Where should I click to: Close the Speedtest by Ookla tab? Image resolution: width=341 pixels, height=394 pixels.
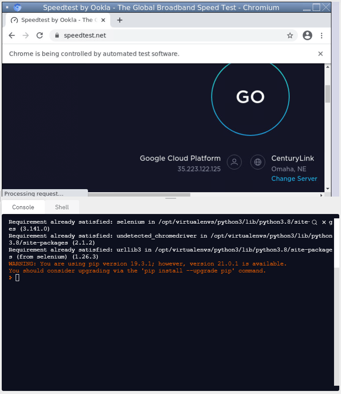click(103, 20)
